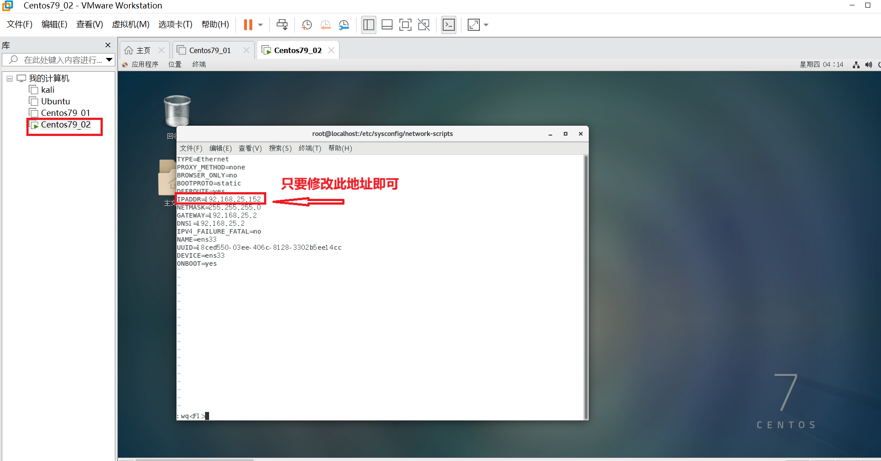Click the ONBOOT=yes line
This screenshot has width=881, height=461.
[x=197, y=263]
